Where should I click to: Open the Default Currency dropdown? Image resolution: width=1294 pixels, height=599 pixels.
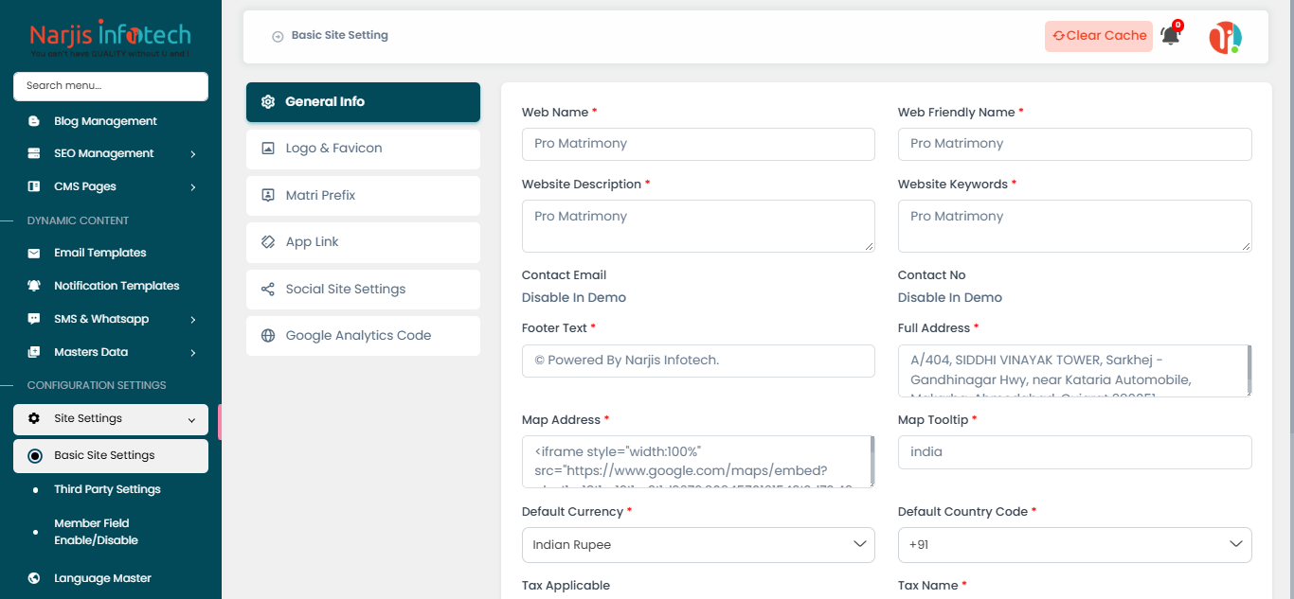[698, 545]
